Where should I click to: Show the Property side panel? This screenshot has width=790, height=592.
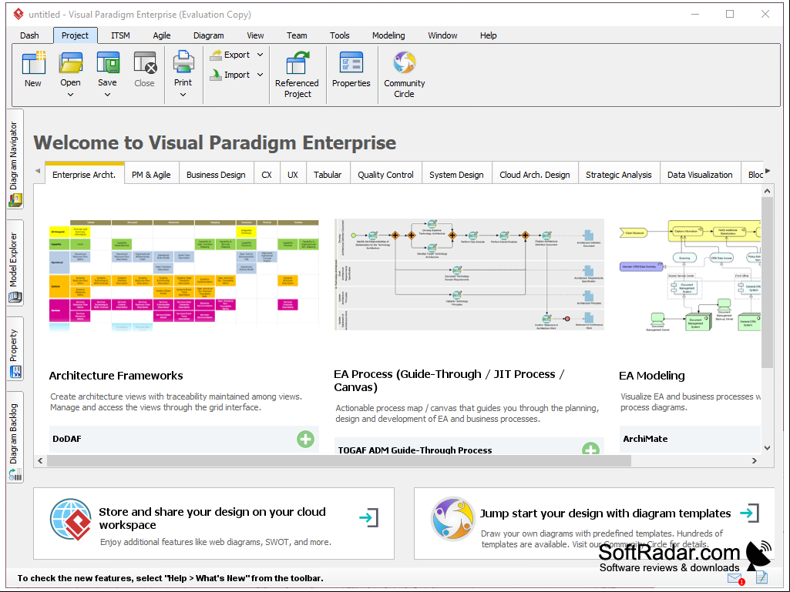pyautogui.click(x=15, y=349)
